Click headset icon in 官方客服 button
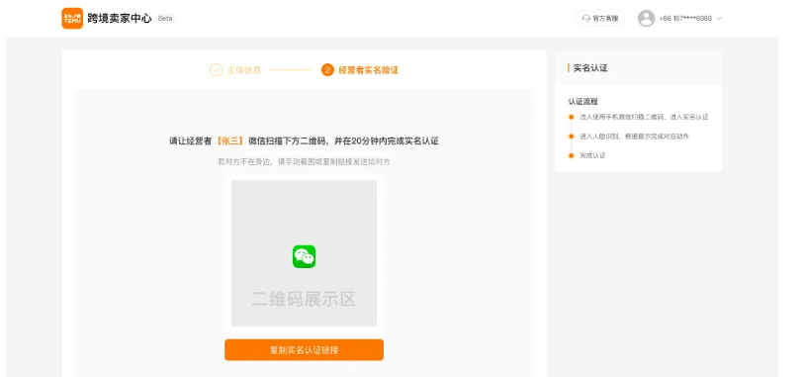This screenshot has width=804, height=377. pos(586,19)
